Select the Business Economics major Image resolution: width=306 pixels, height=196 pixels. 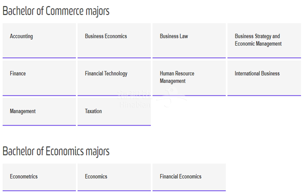click(114, 40)
